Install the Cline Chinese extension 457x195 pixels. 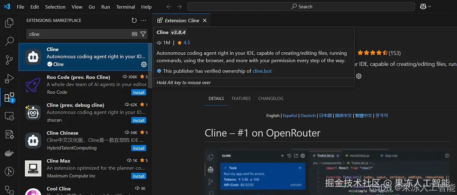click(139, 148)
